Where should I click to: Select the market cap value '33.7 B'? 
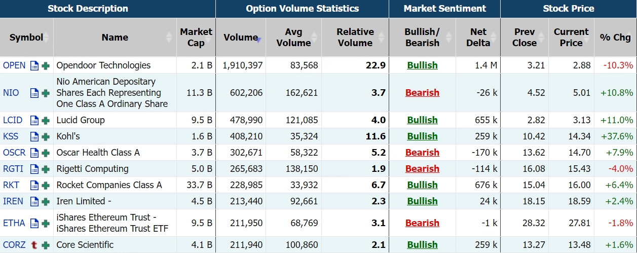click(199, 185)
